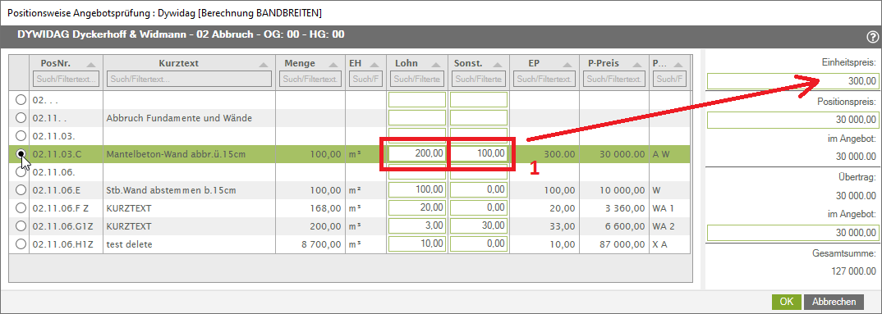Sort by P-Preis column arrow
The height and width of the screenshot is (314, 882).
637,64
